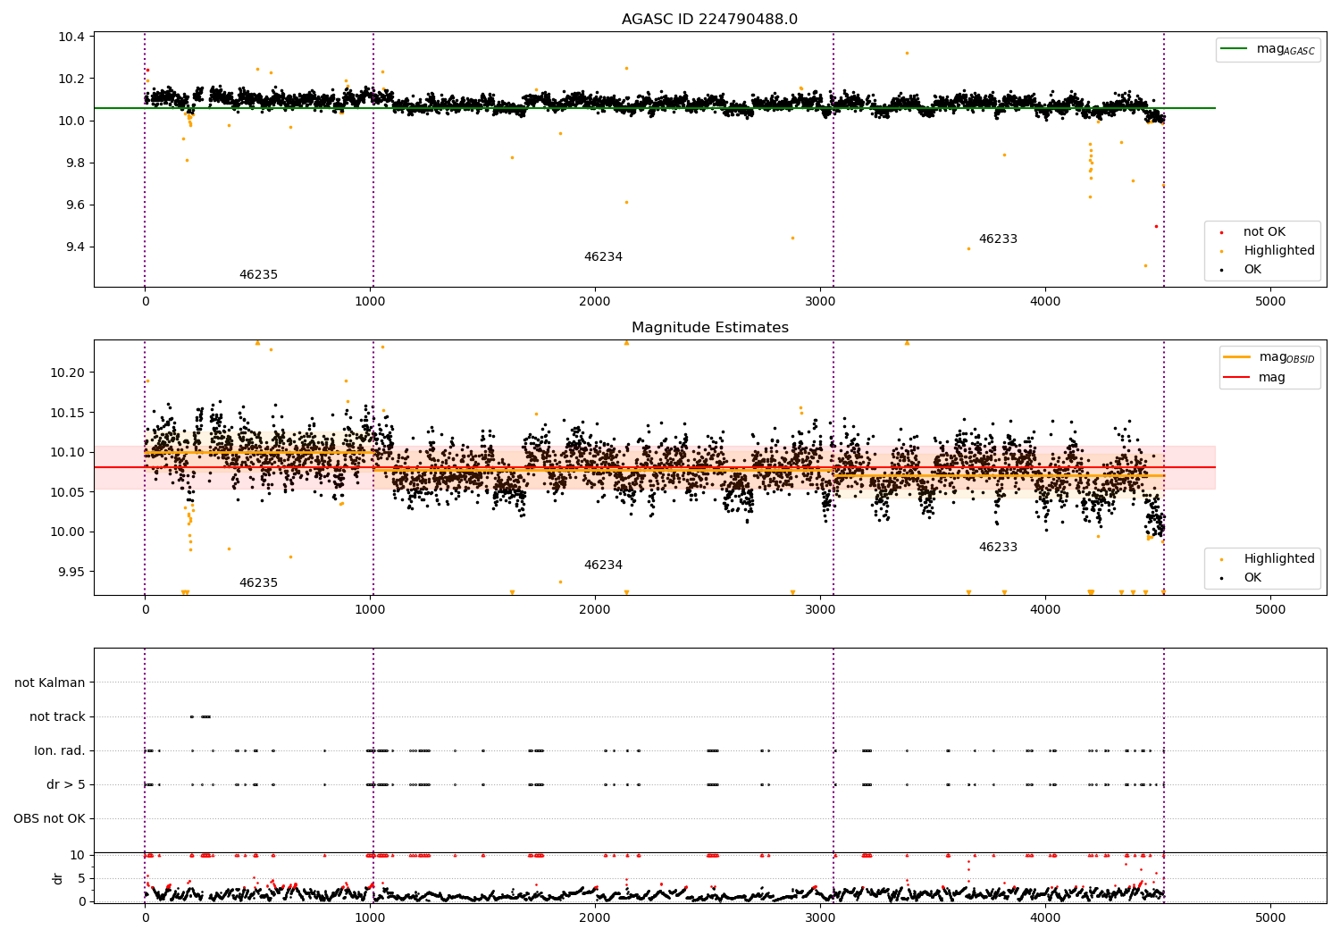Click the '10.00' tick on middle plot
Screen dimensions: 1340x938
[x=69, y=532]
